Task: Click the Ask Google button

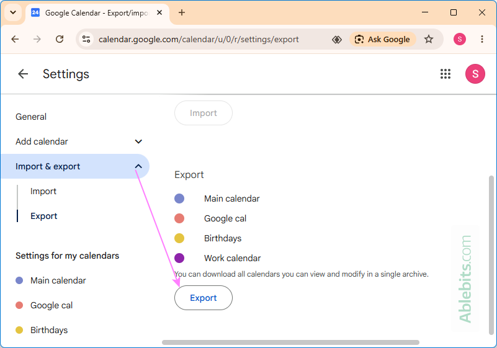Action: [x=383, y=39]
